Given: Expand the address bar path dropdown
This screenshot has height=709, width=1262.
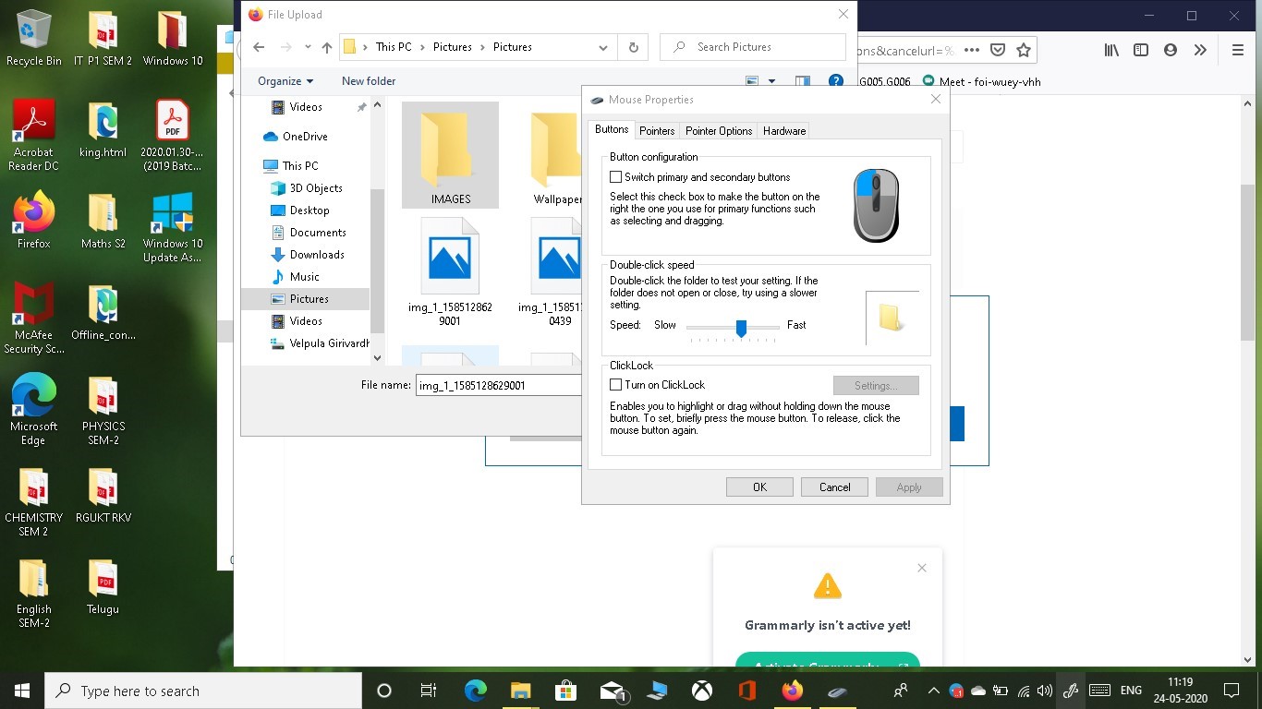Looking at the screenshot, I should click(603, 47).
